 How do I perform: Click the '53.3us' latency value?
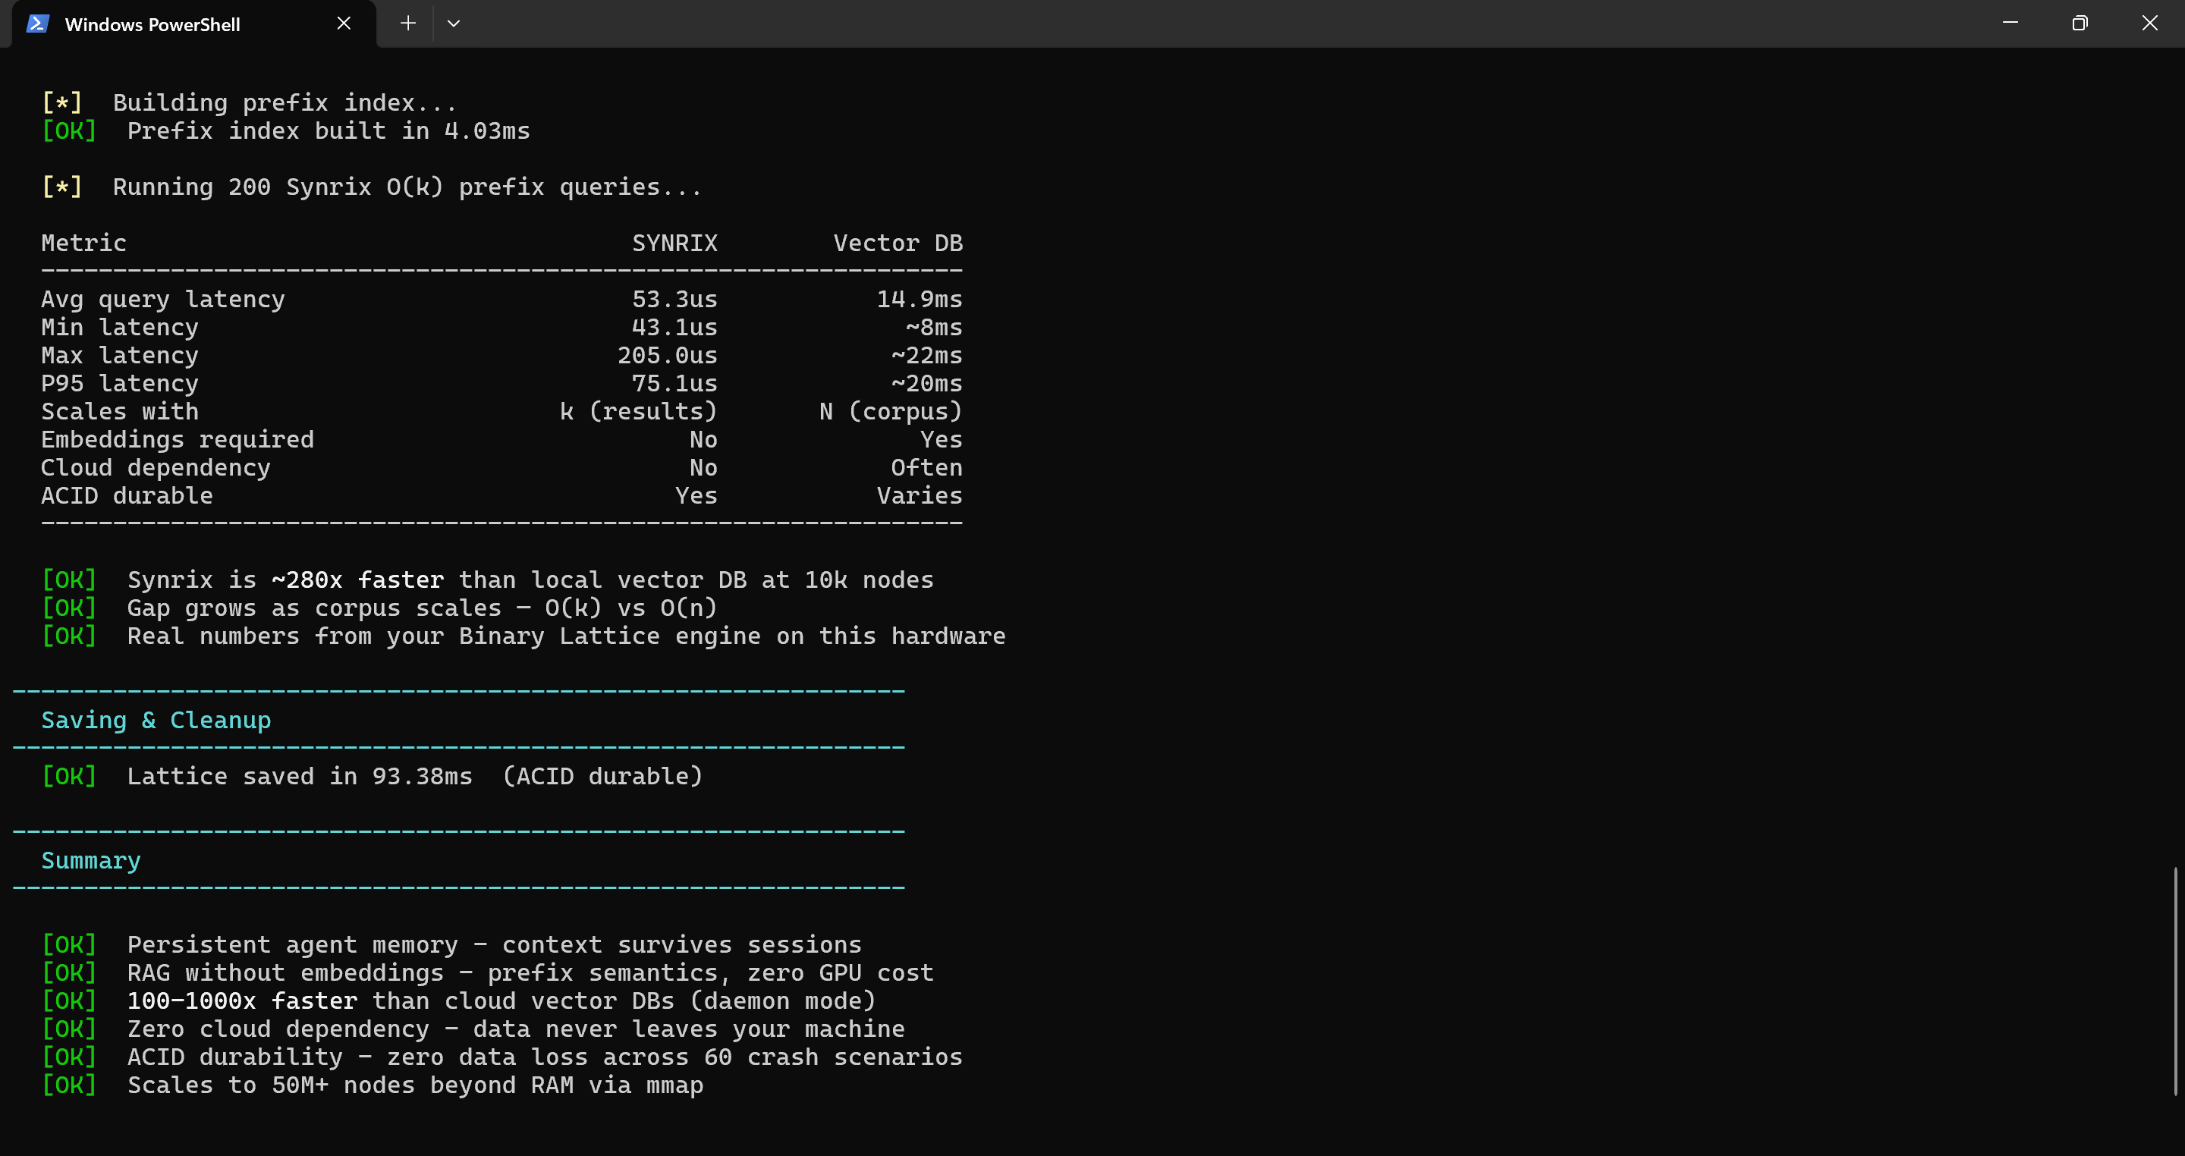point(674,300)
